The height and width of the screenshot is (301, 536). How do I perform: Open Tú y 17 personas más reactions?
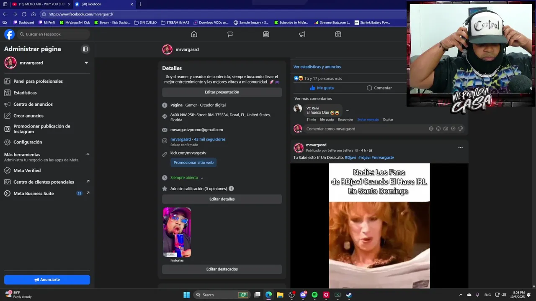tap(323, 78)
